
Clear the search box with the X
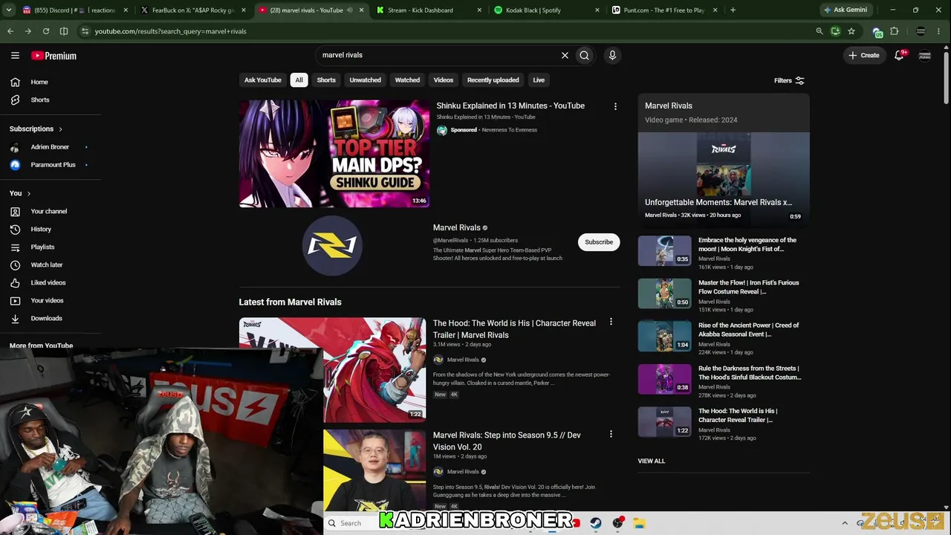click(x=565, y=55)
